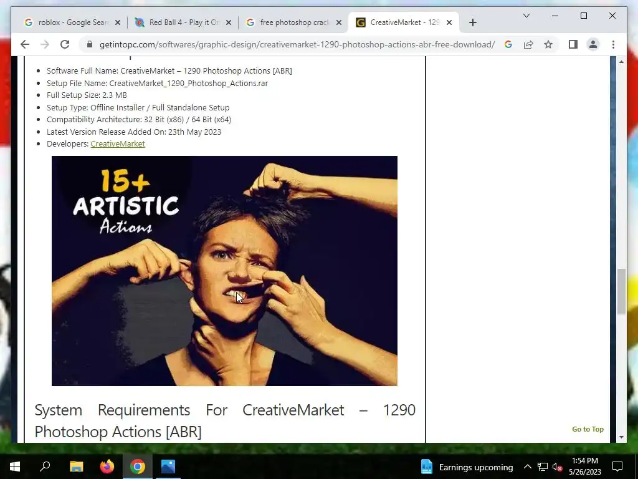Click the Setup Type: Offline Installer line
Viewport: 638px width, 479px height.
point(138,107)
